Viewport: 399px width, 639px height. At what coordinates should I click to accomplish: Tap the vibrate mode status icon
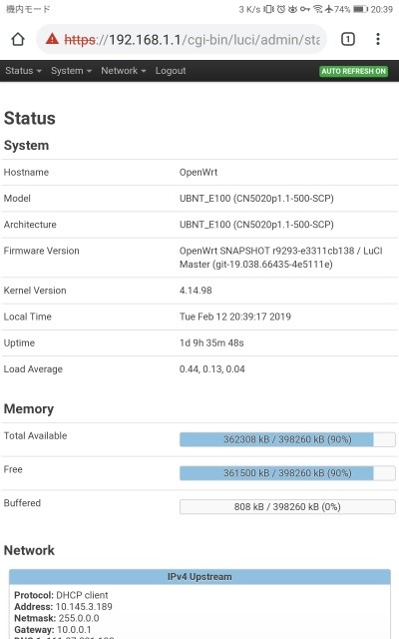click(268, 9)
